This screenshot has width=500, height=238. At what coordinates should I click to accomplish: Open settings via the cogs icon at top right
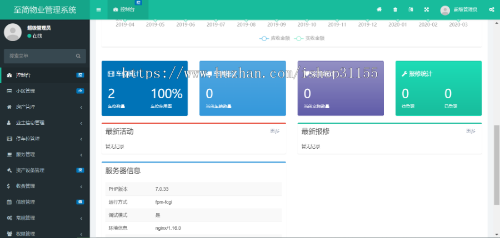click(x=492, y=9)
